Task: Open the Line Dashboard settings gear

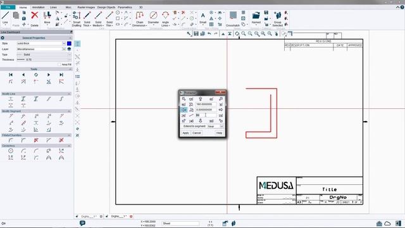Action: (3, 38)
